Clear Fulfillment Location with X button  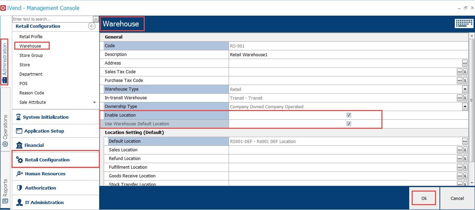click(465, 167)
